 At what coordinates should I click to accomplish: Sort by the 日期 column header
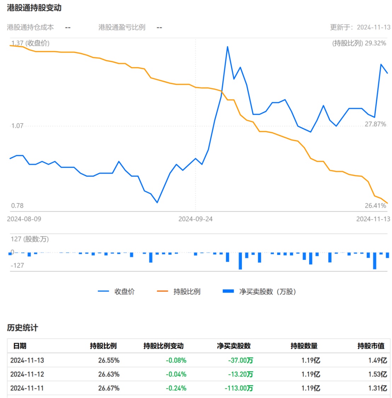pyautogui.click(x=20, y=346)
